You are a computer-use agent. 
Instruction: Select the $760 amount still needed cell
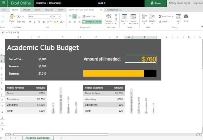(141, 59)
